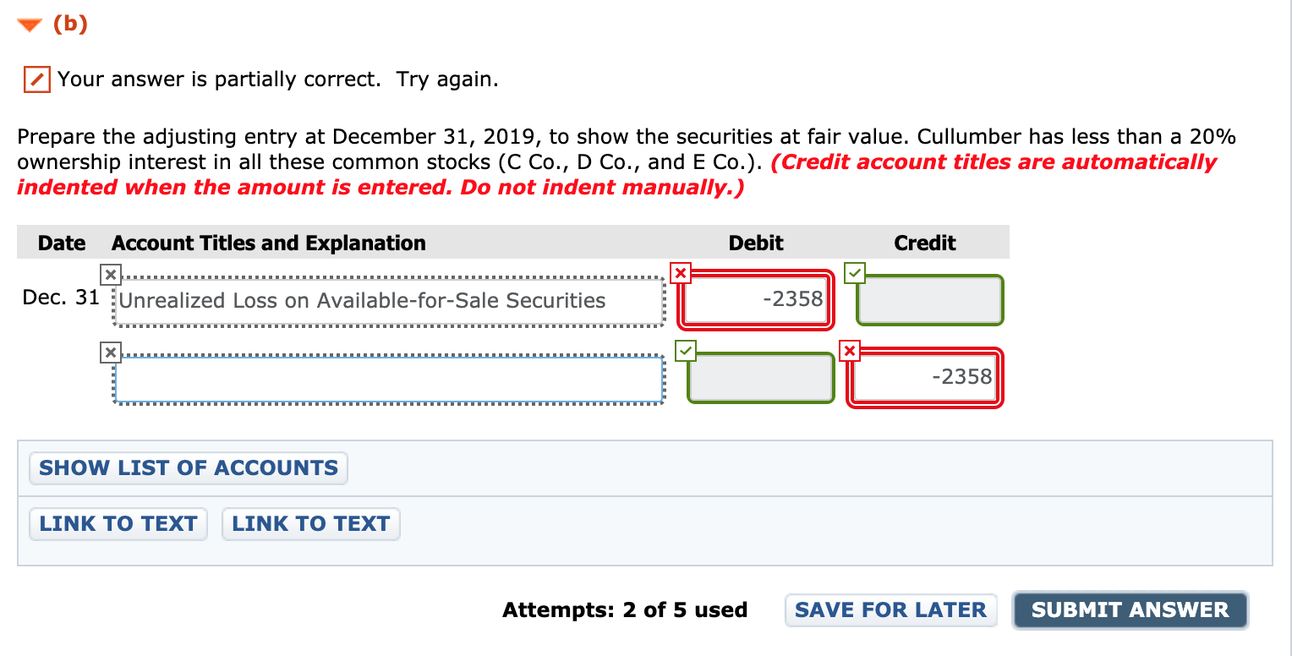Image resolution: width=1292 pixels, height=656 pixels.
Task: Click the red X error icon above the debit amount
Action: pyautogui.click(x=679, y=272)
